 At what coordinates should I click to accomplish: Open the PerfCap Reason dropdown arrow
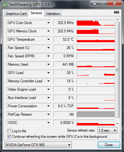pos(48,114)
